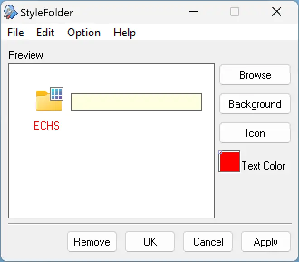Viewport: 299px width, 262px height.
Task: Choose a Background for the folder
Action: (x=255, y=104)
